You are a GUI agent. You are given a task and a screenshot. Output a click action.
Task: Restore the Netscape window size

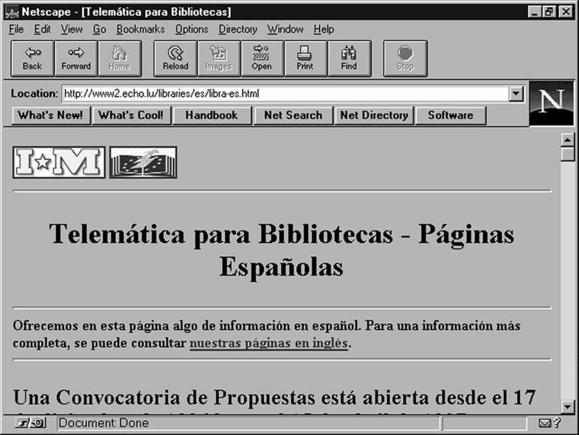[548, 12]
